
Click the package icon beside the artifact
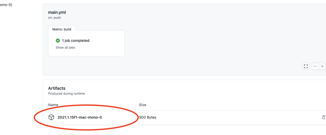pyautogui.click(x=51, y=117)
